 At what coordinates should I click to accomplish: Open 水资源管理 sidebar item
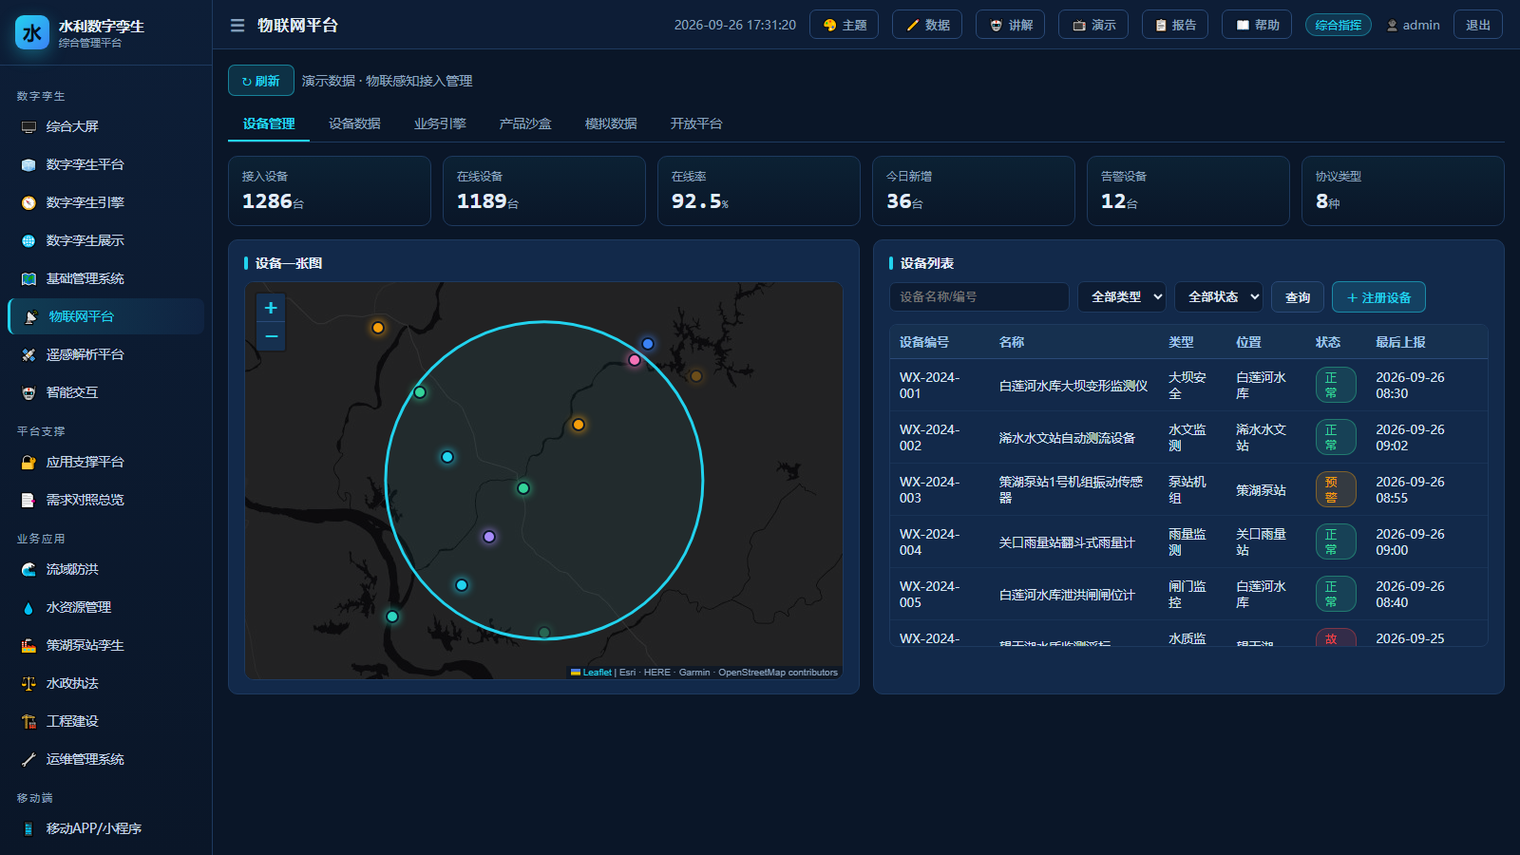coord(105,607)
